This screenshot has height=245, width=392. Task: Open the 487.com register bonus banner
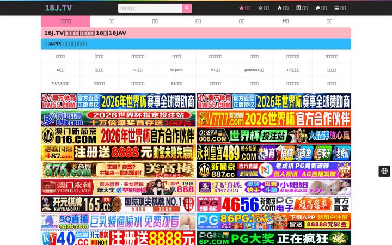click(x=118, y=153)
